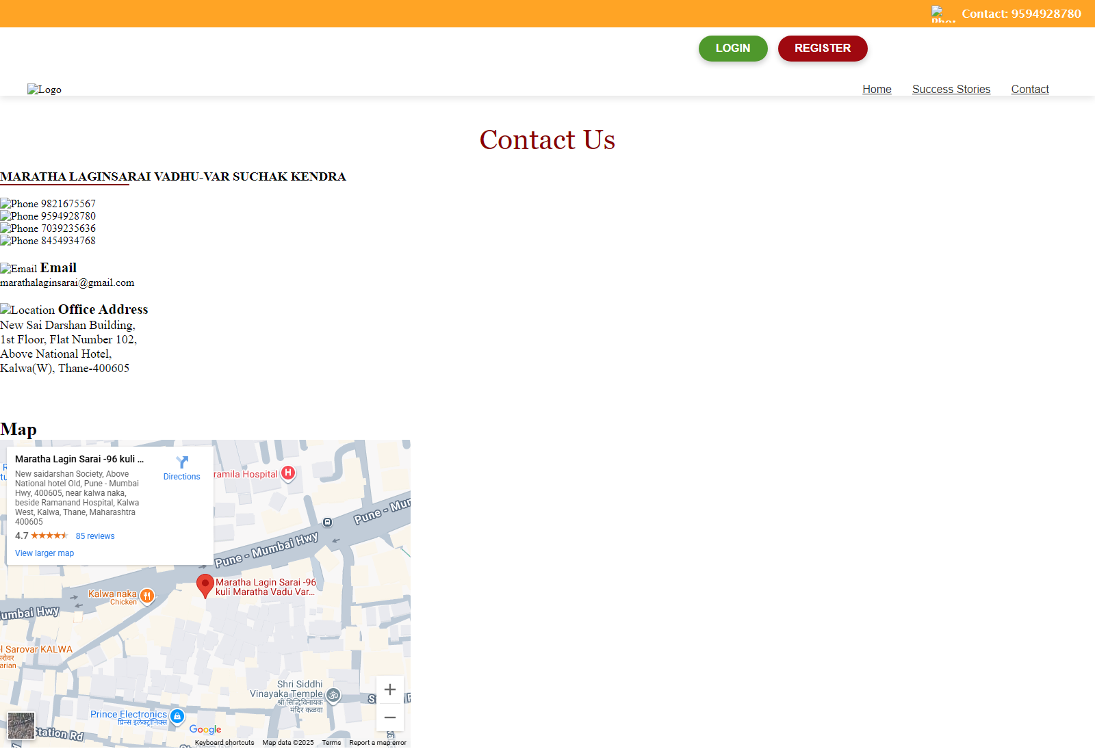Screen dimensions: 1095x751
Task: Click the bus stop icon on highway
Action: point(328,523)
